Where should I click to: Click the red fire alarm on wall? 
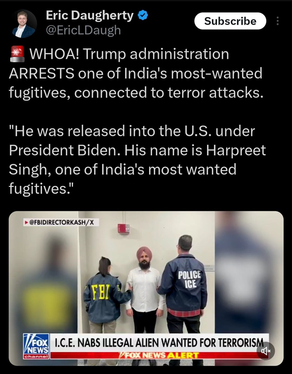(x=123, y=229)
